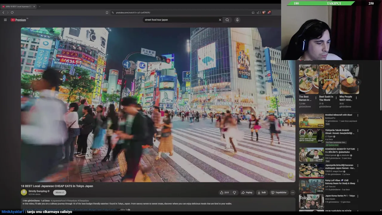The width and height of the screenshot is (382, 215).
Task: Open options menu for 'Why People WAIT' short
Action: 356,98
